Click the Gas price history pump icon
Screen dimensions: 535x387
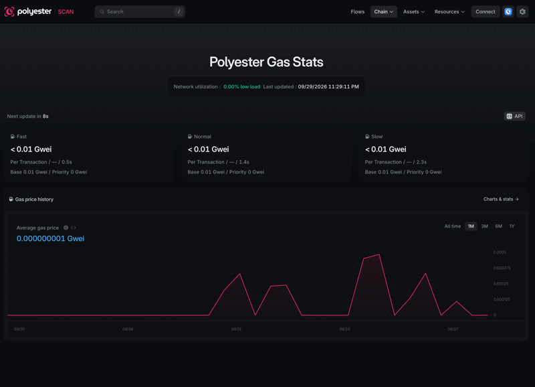pos(11,199)
